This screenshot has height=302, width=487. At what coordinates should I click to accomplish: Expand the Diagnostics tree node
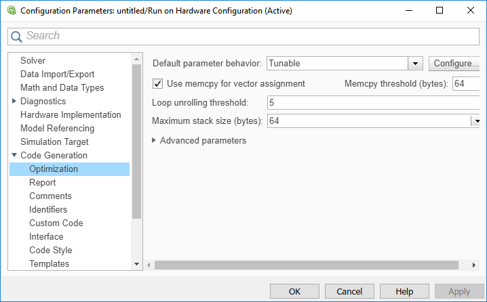[x=14, y=102]
